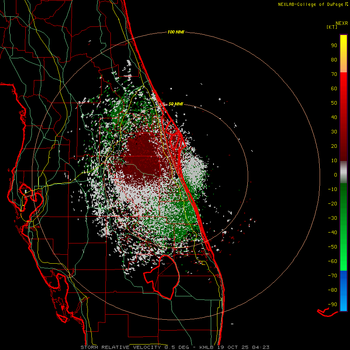350x350 pixels.
Task: Click the Storm Relative Velocity caption at bottom
Action: click(x=175, y=347)
